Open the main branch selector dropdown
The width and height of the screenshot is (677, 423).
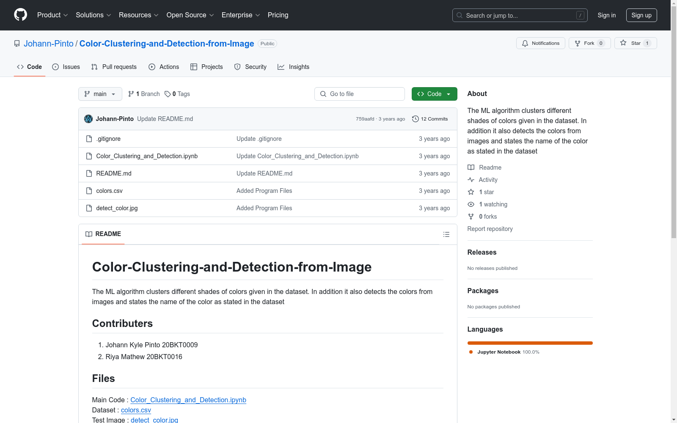coord(100,94)
